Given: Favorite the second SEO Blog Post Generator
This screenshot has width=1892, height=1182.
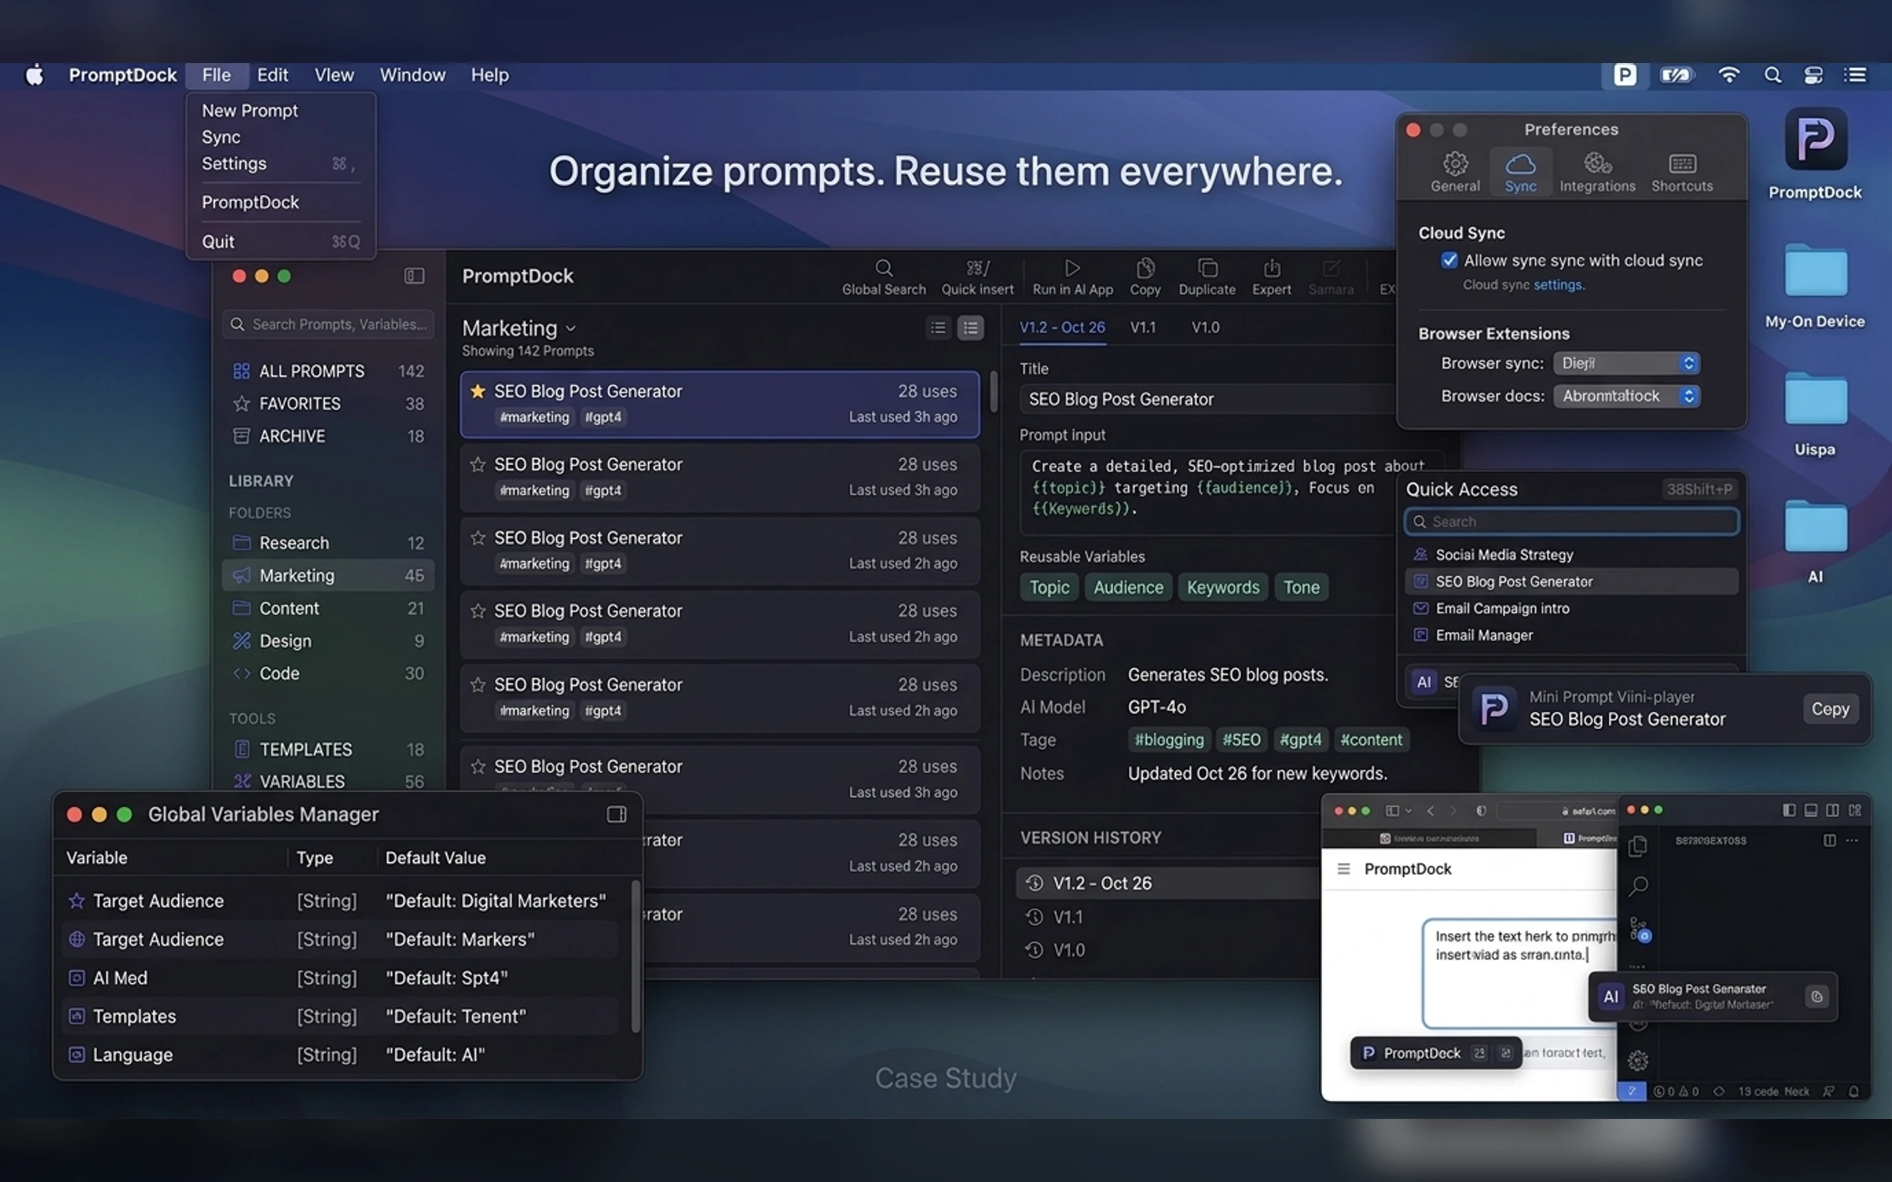Looking at the screenshot, I should coord(477,464).
